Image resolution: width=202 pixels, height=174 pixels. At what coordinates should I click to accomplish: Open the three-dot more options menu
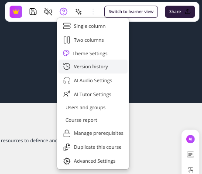(93, 12)
